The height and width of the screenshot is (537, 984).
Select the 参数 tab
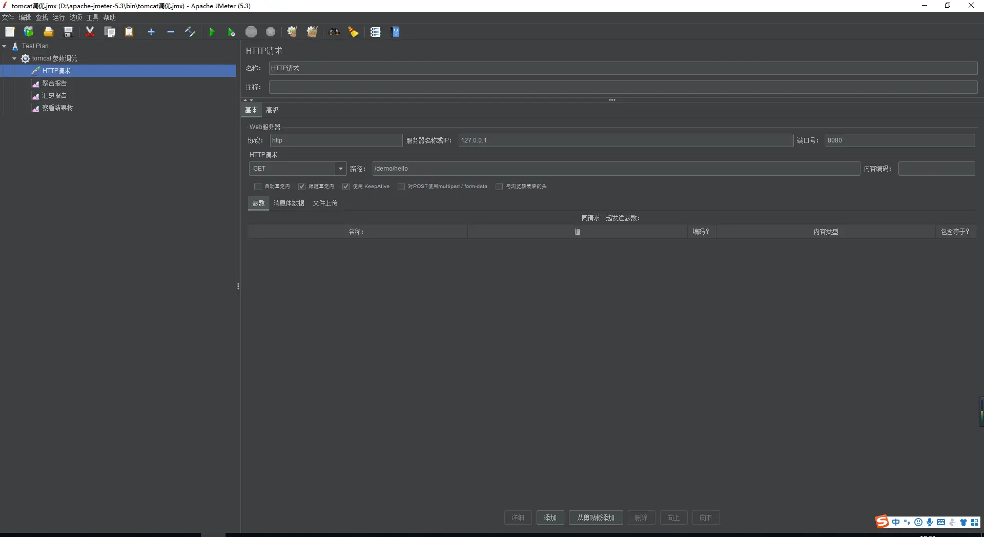click(259, 203)
